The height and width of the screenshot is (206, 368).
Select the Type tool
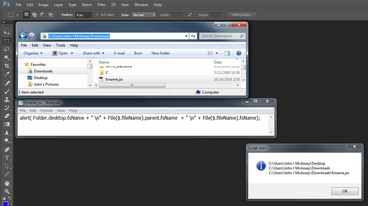tap(7, 158)
